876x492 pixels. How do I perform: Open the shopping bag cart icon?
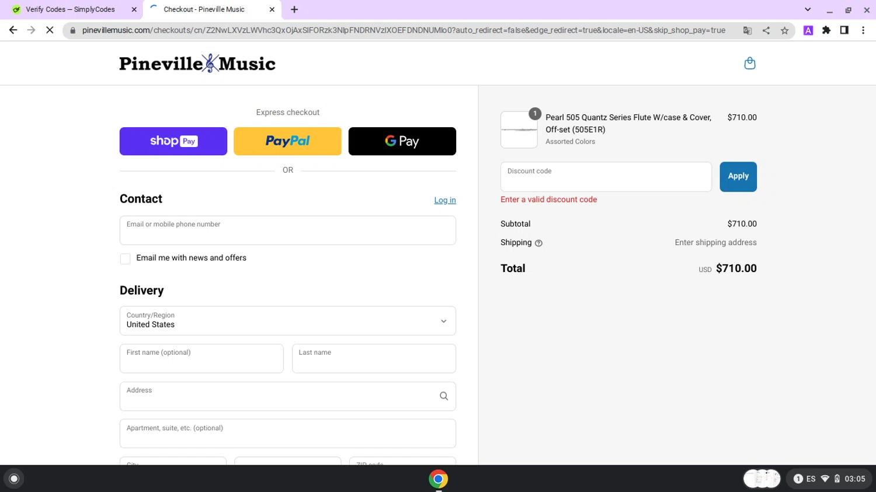tap(750, 63)
